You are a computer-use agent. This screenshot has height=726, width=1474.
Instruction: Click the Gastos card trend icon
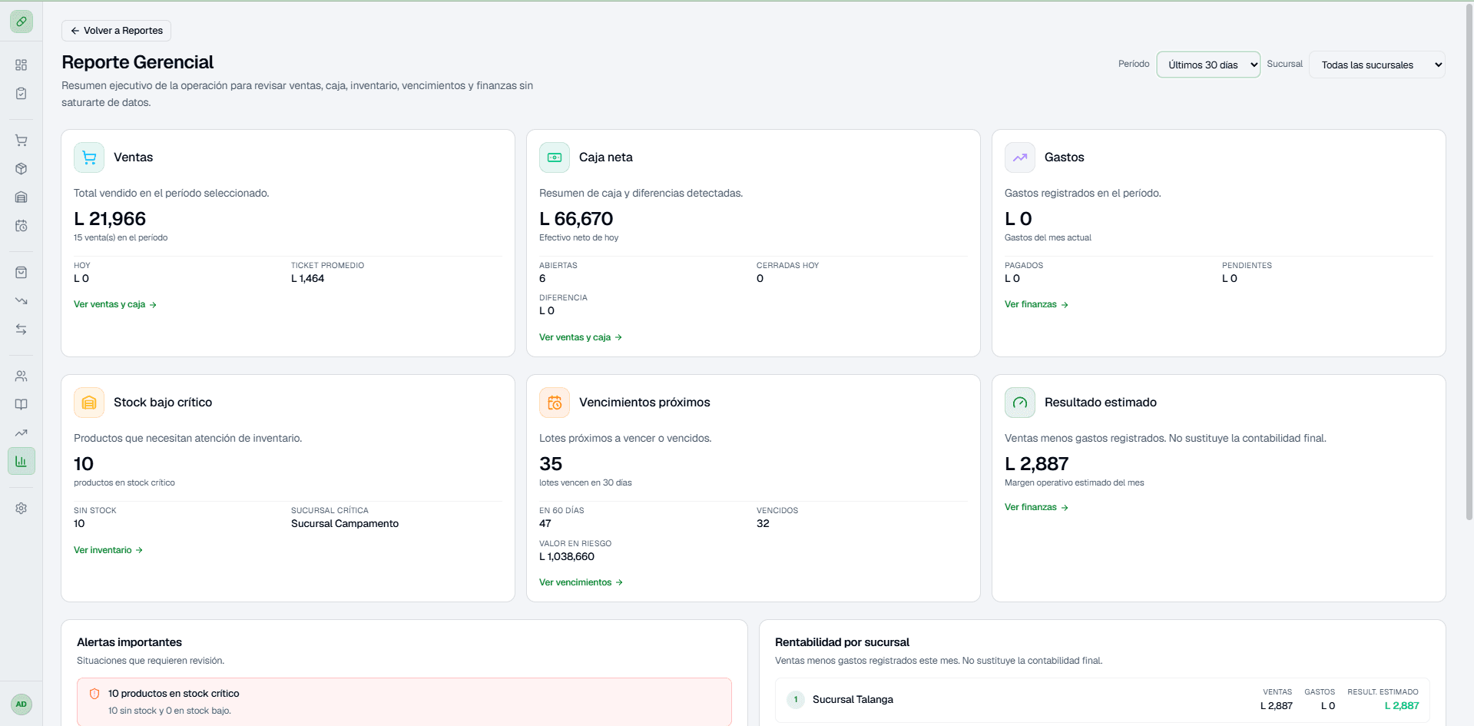pyautogui.click(x=1020, y=157)
